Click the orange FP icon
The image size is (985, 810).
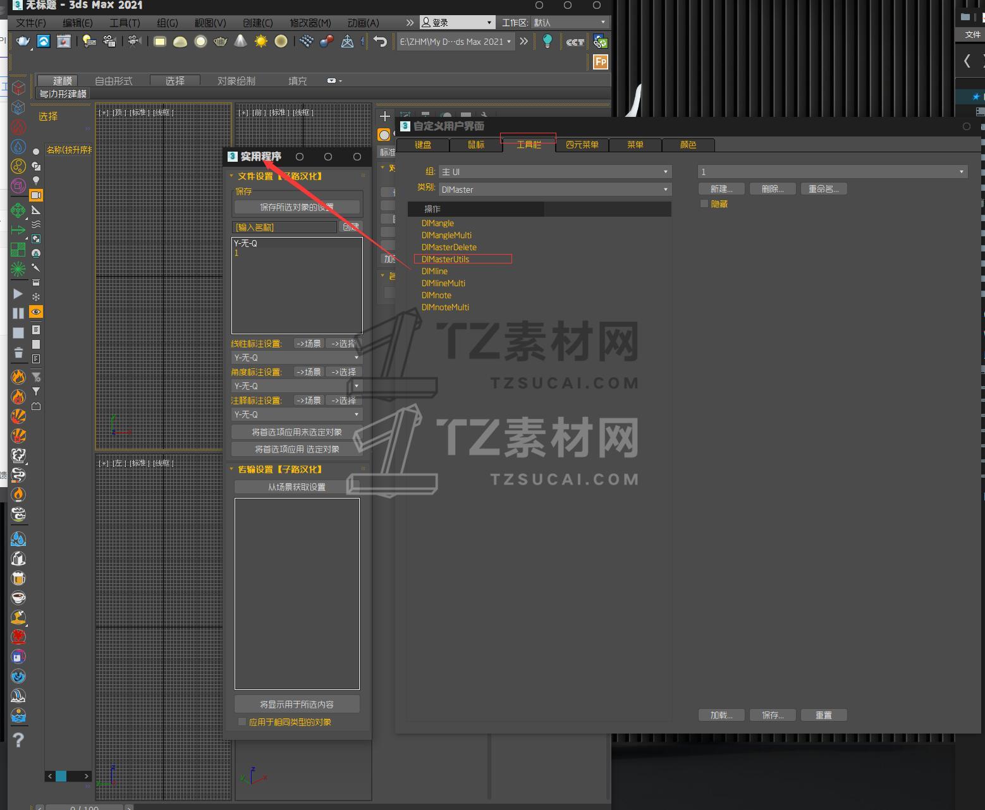[600, 62]
